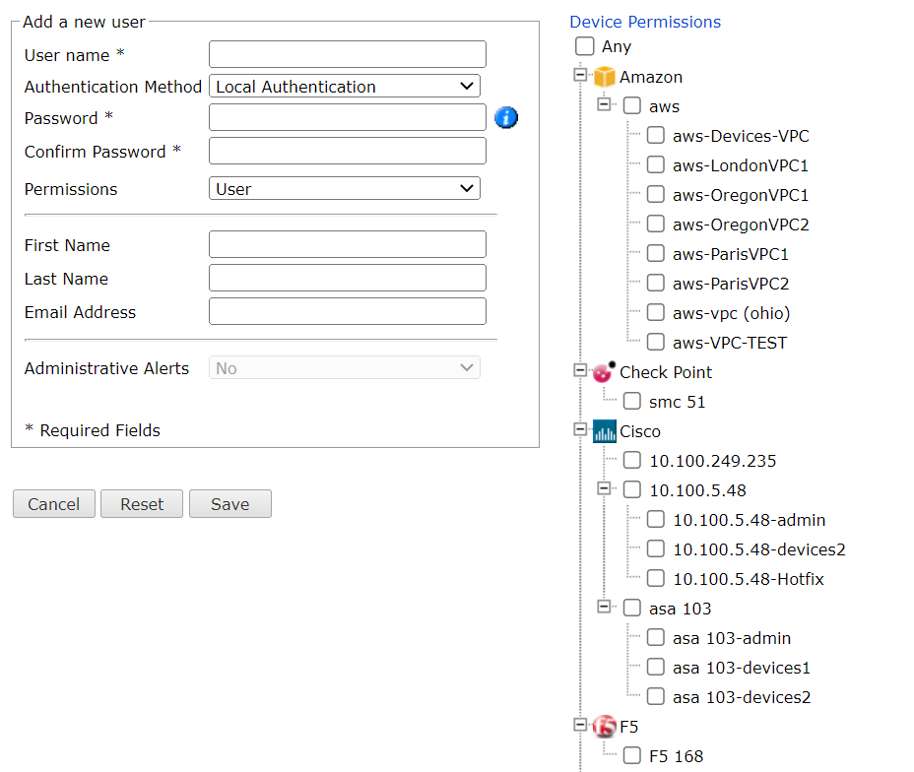Click the Reset button
This screenshot has width=914, height=772.
pos(142,504)
